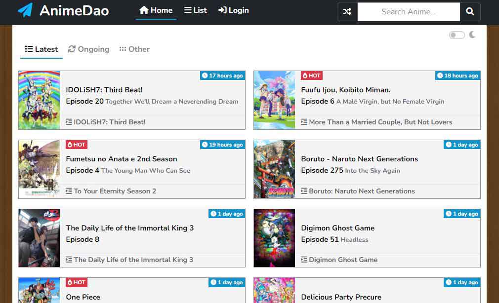The height and width of the screenshot is (303, 499).
Task: Open the One Piece title
Action: 83,297
